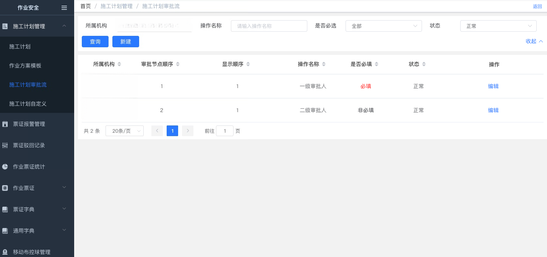
Task: Click the 作业票证统计 pie chart icon
Action: [5, 167]
